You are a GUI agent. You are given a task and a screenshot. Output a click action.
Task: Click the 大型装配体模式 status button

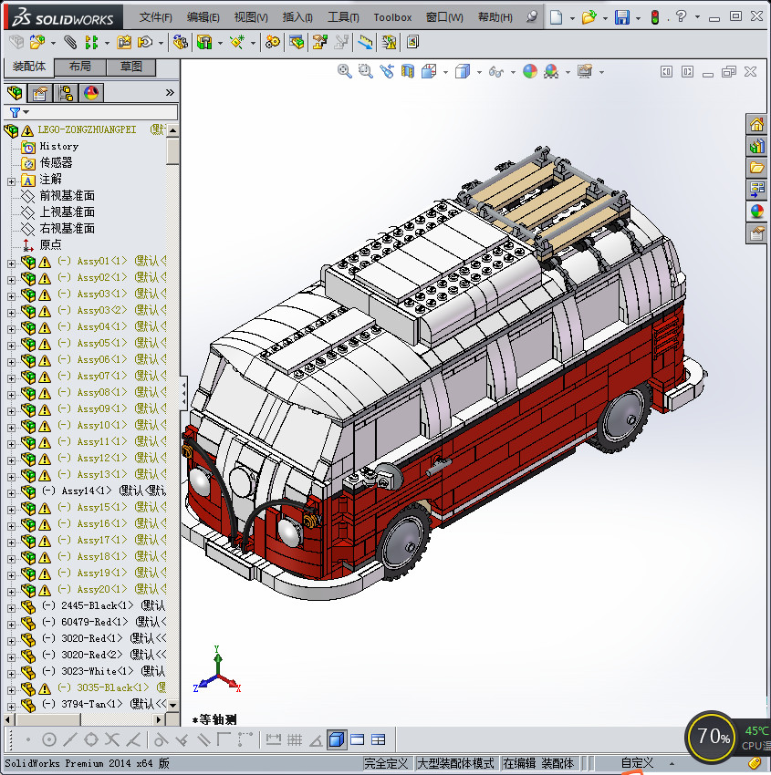455,763
